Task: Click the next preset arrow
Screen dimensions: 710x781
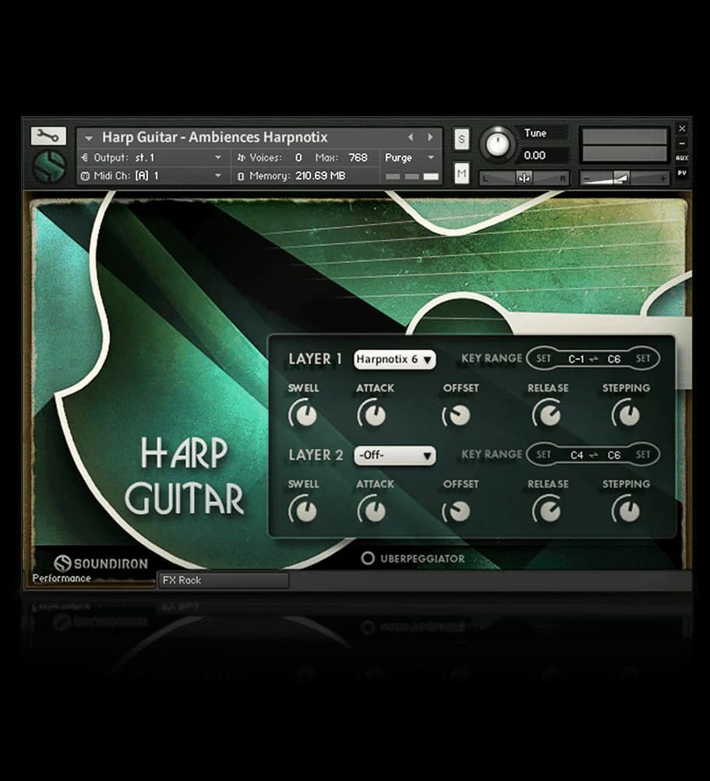Action: [431, 136]
